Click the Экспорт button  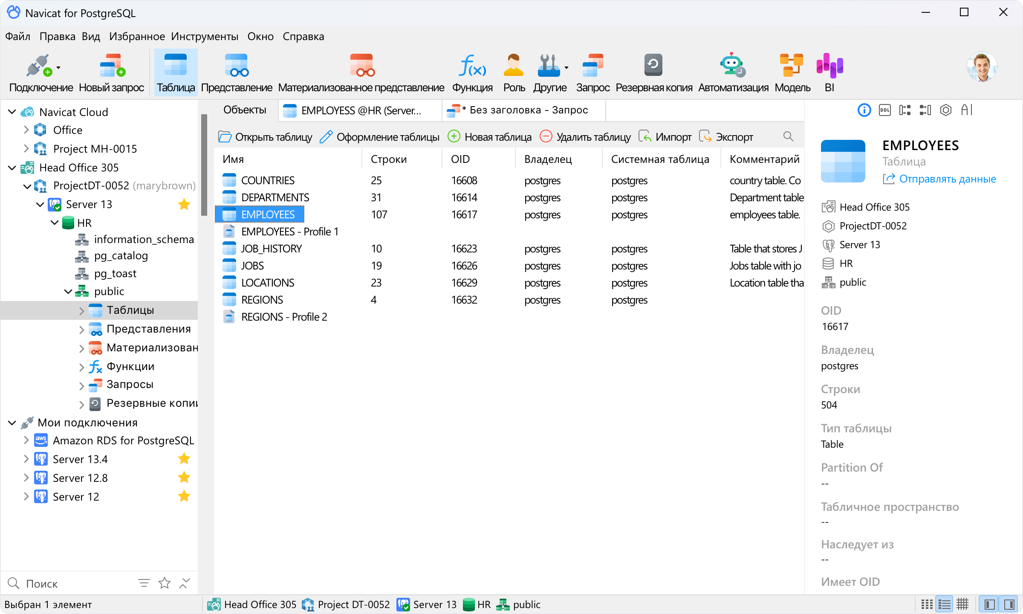pyautogui.click(x=726, y=137)
